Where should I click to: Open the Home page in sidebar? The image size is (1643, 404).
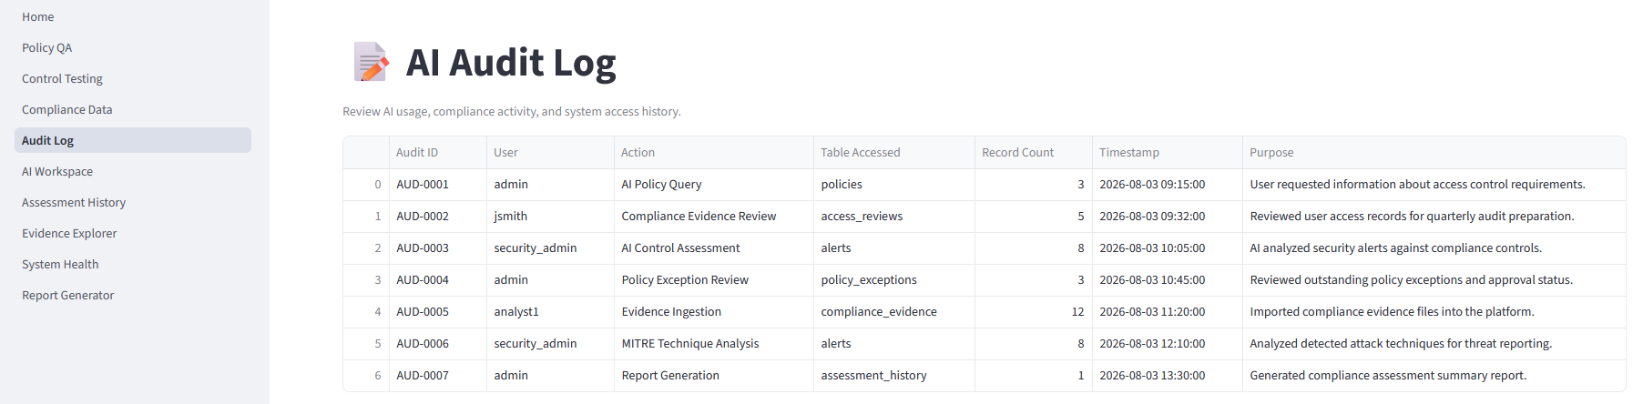pos(133,16)
